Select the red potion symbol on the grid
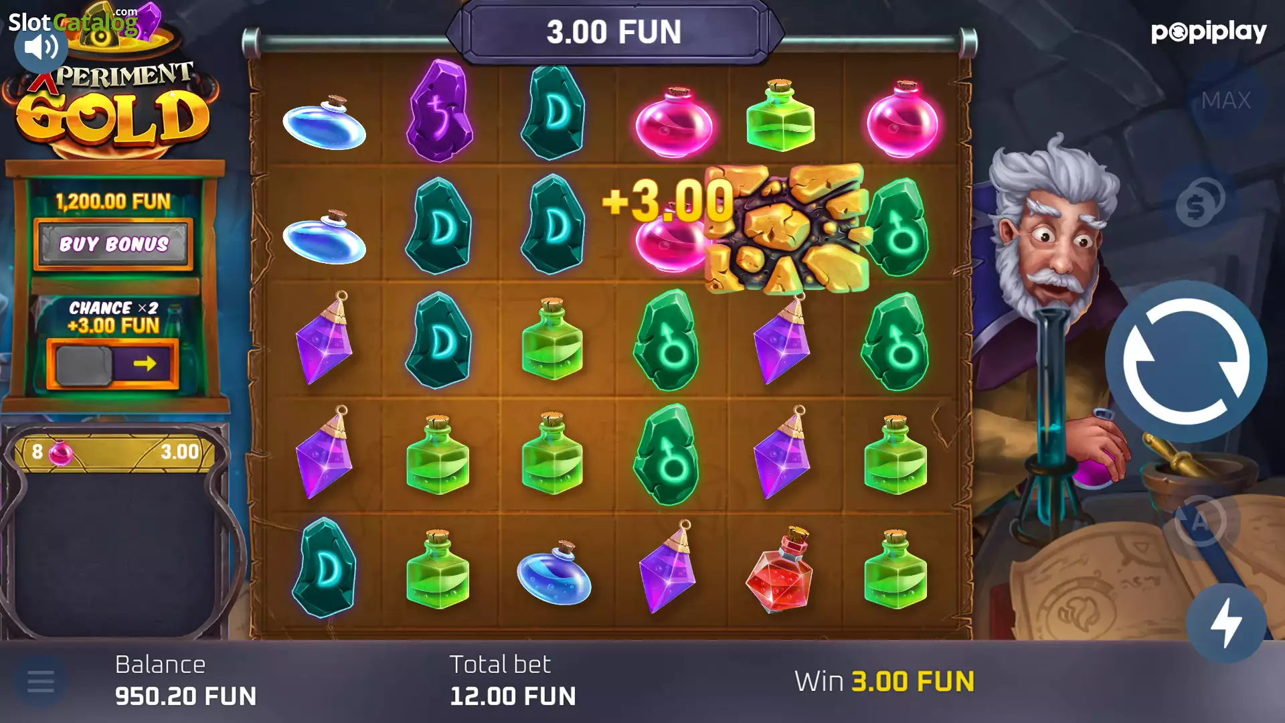The width and height of the screenshot is (1285, 723). pyautogui.click(x=781, y=570)
